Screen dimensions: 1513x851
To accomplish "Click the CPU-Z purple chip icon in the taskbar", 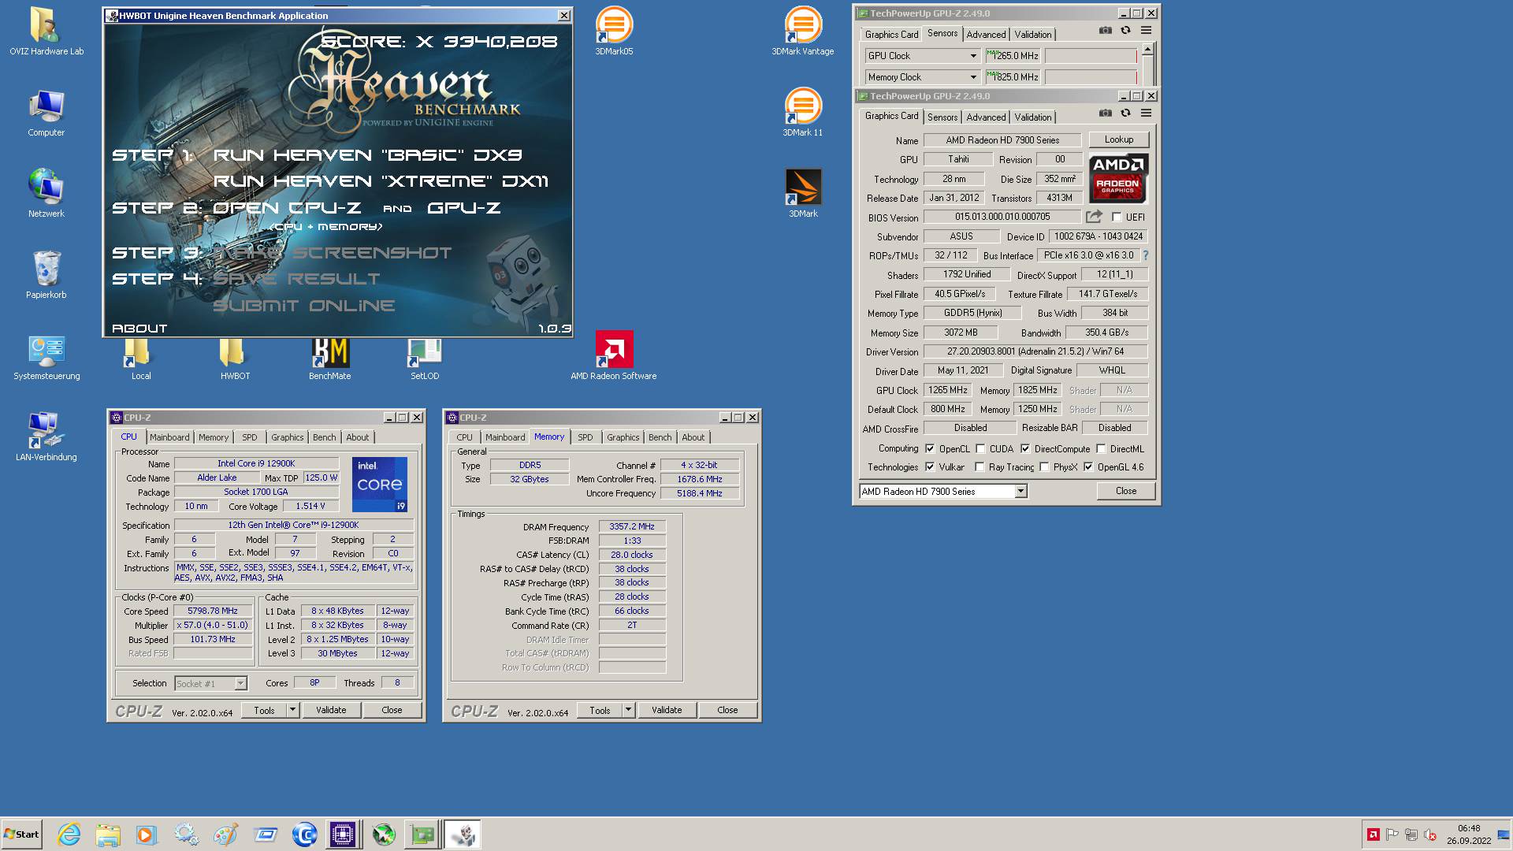I will [343, 834].
